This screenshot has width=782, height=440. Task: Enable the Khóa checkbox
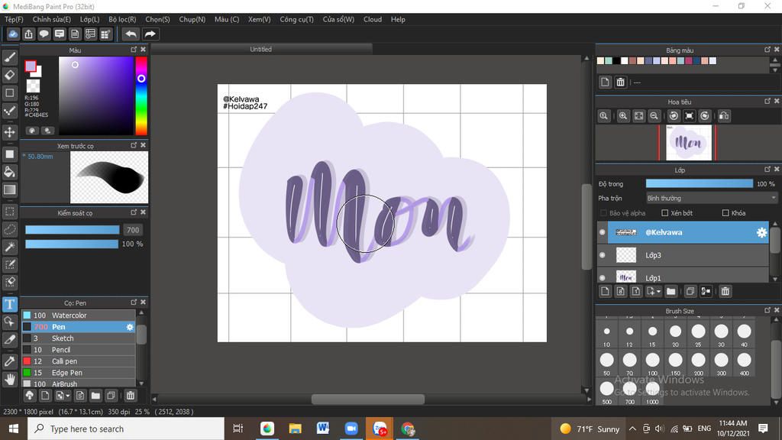(725, 213)
